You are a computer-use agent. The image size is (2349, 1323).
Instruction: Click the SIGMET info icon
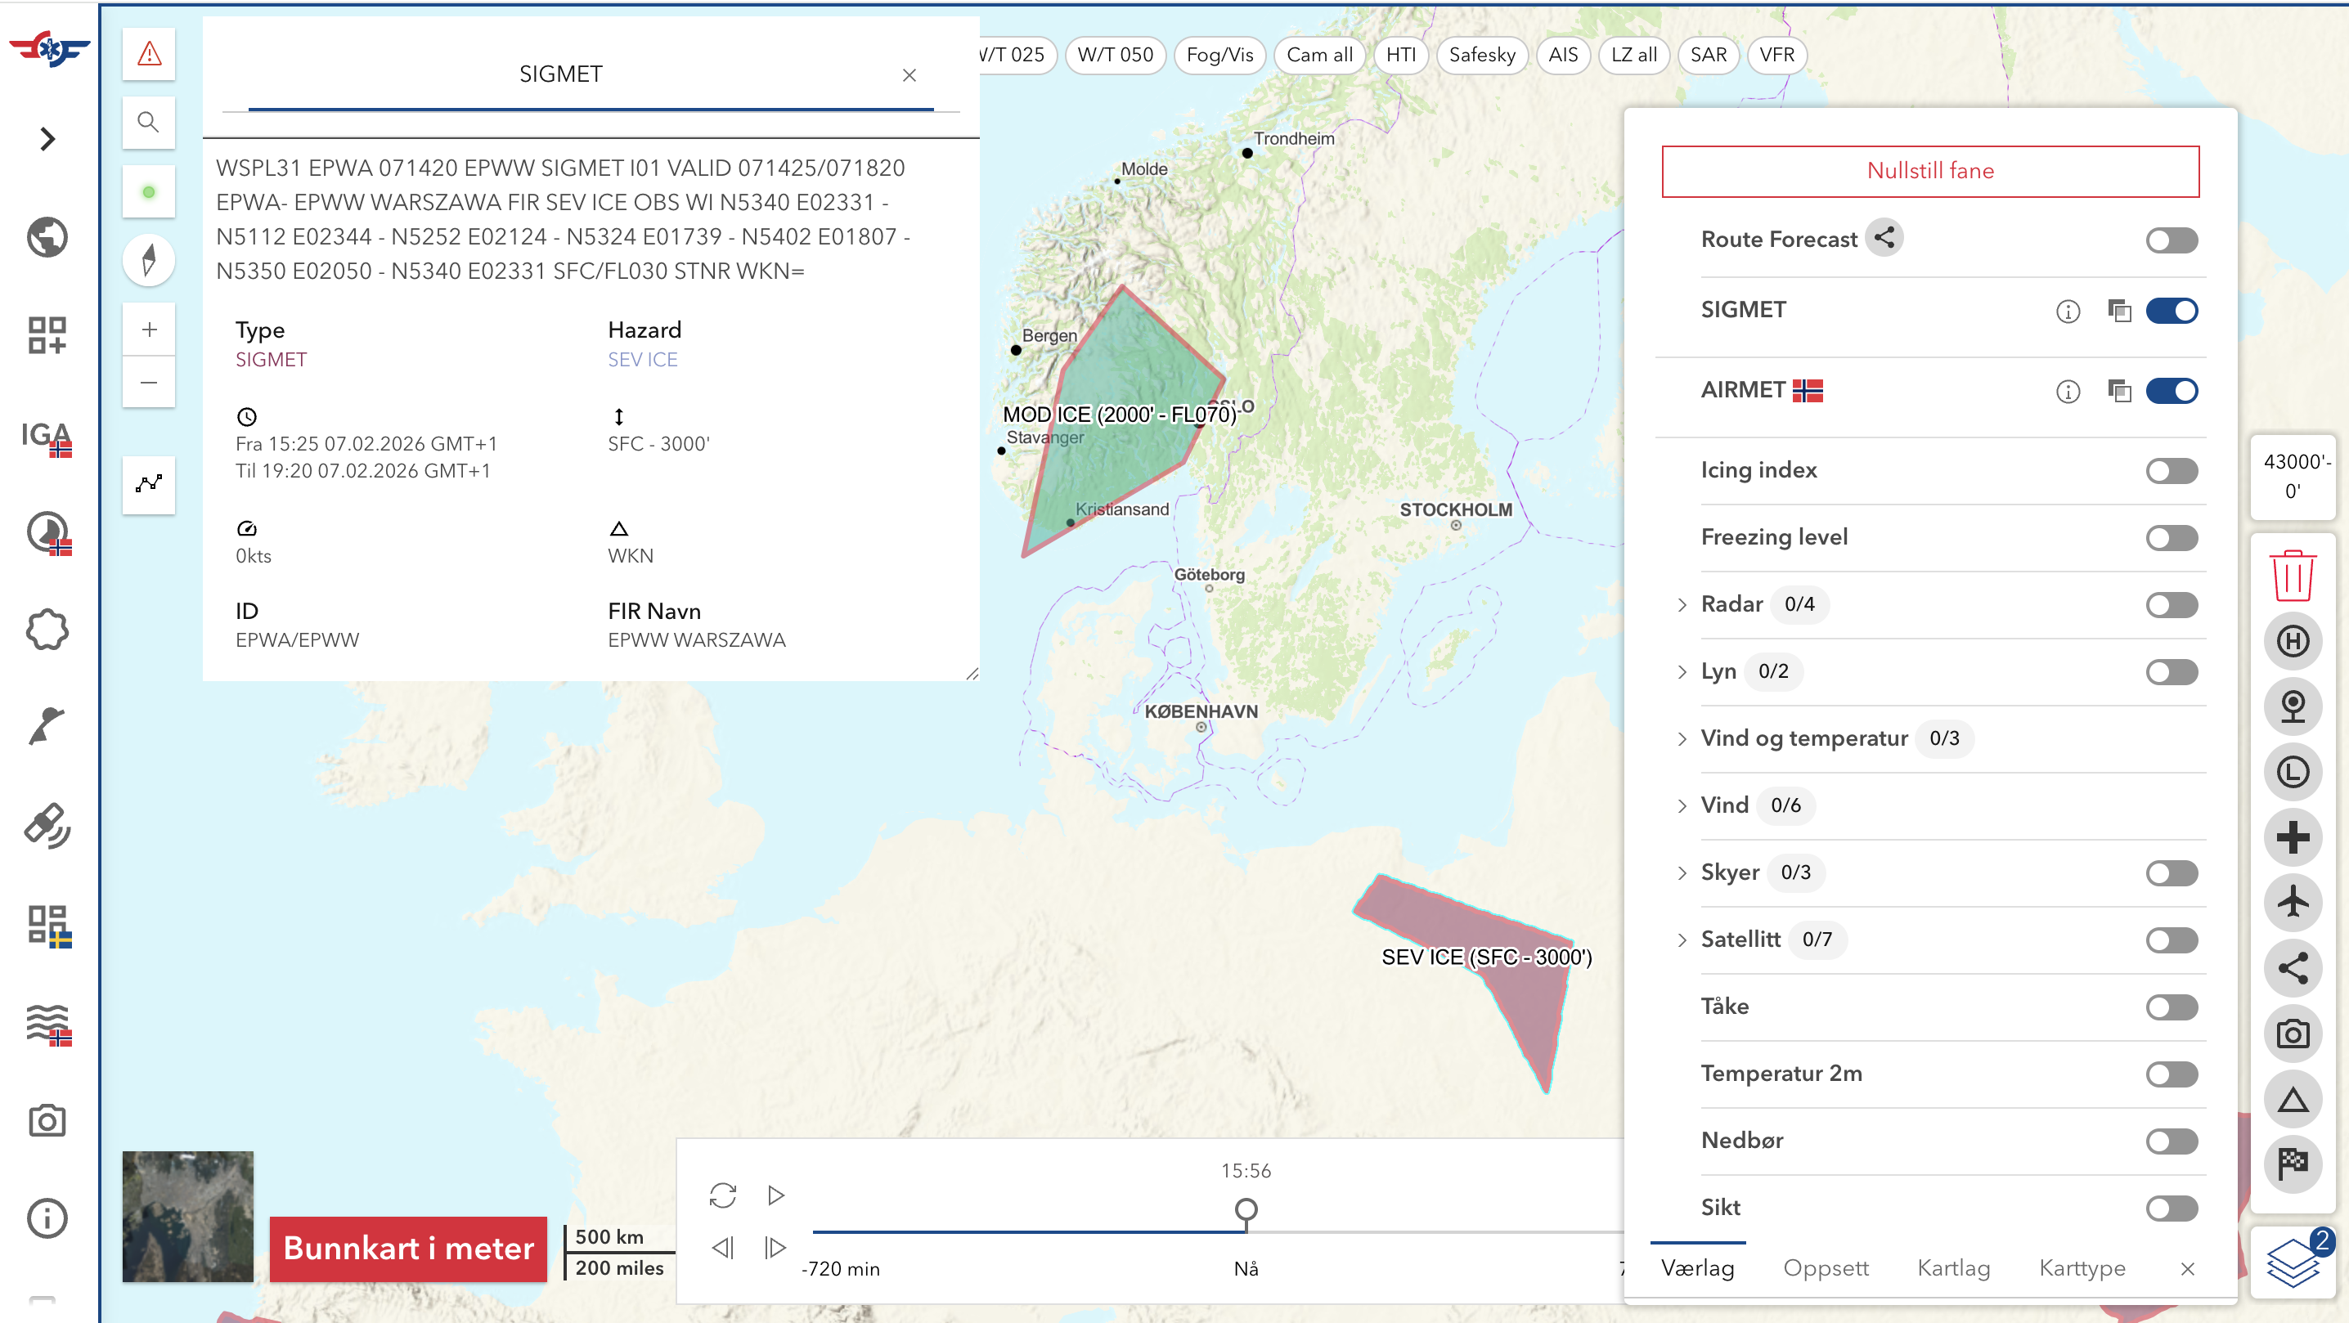(2067, 311)
